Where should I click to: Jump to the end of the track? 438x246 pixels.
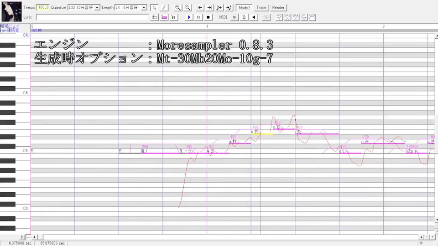(209, 8)
